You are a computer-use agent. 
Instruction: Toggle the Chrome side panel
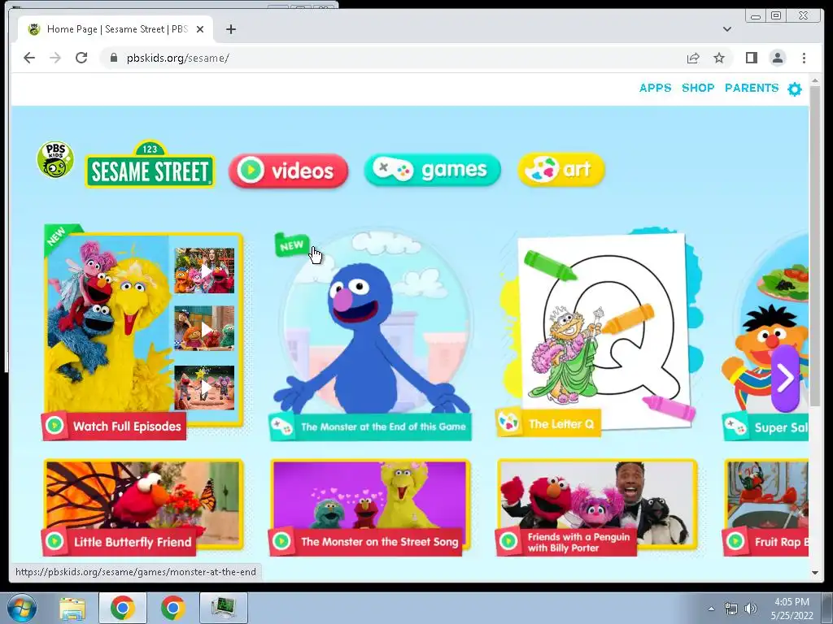coord(751,58)
